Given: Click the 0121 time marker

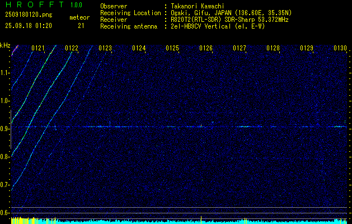Looking at the screenshot, I should (38, 49).
